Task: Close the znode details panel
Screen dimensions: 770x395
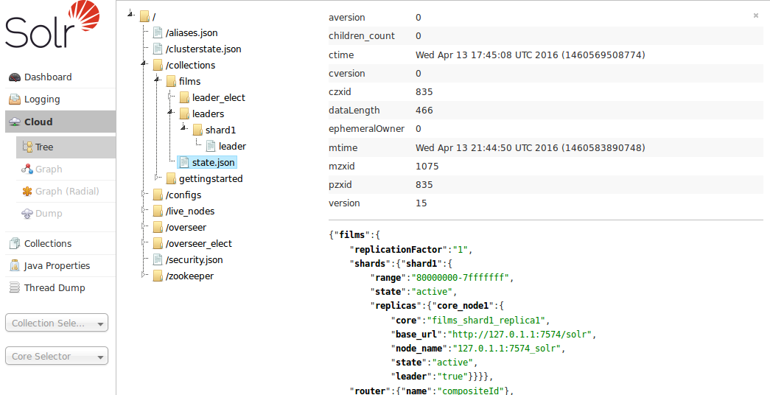Action: pyautogui.click(x=755, y=15)
